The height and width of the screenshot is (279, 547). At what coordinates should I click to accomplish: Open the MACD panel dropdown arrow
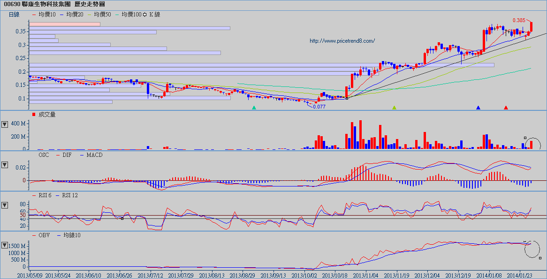point(5,165)
